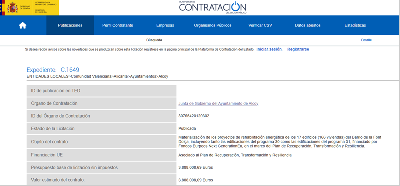Open the Estadísticas menu item
The width and height of the screenshot is (400, 186).
[x=355, y=25]
